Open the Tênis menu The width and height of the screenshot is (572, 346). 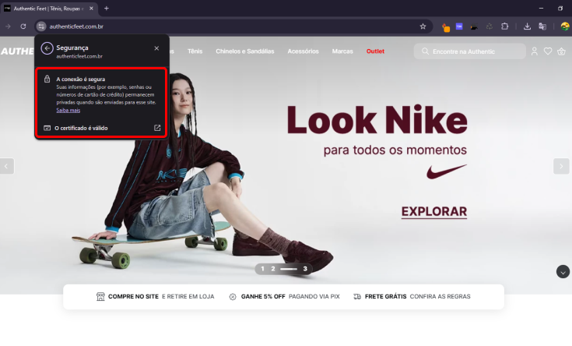(x=195, y=51)
